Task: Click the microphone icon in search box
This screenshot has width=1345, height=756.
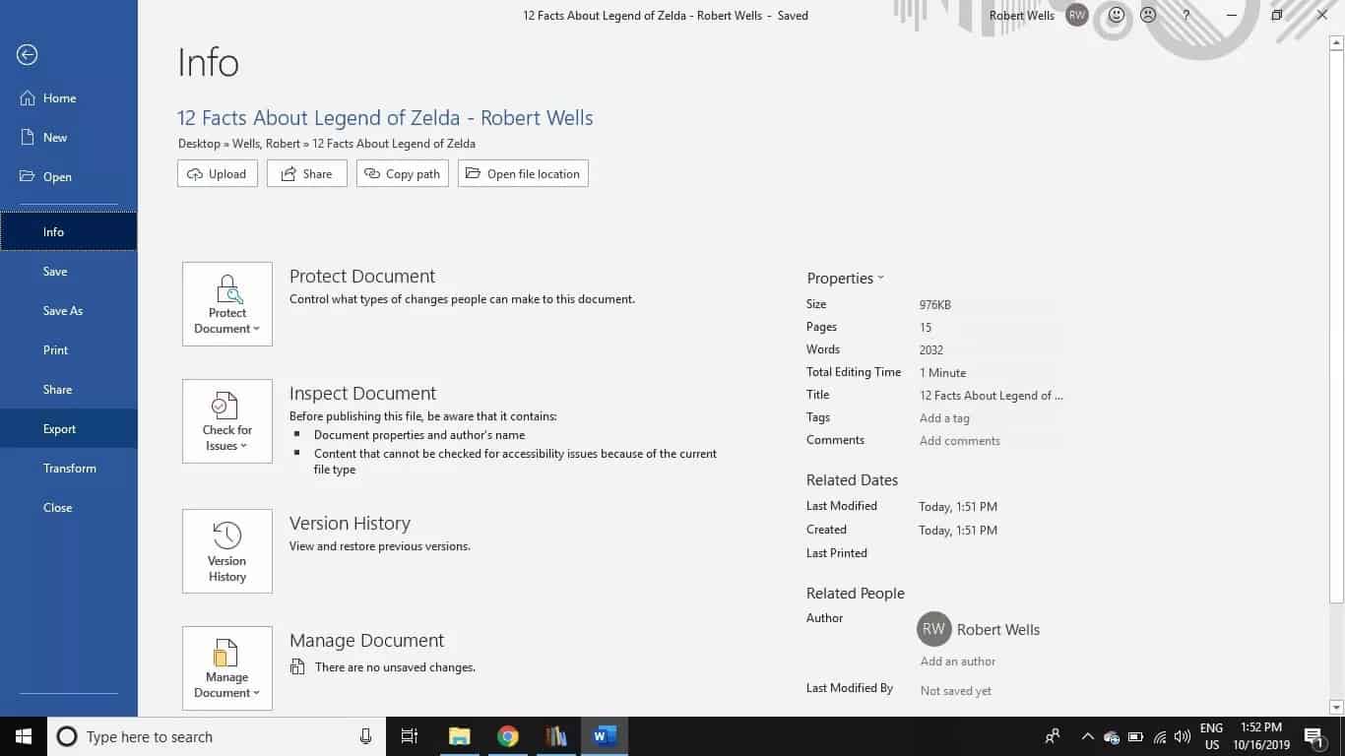Action: tap(366, 736)
